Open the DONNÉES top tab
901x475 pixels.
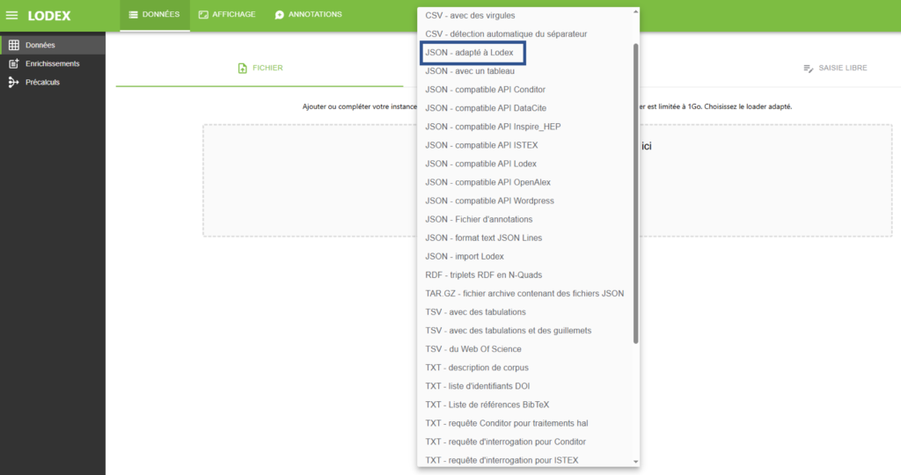(x=155, y=15)
